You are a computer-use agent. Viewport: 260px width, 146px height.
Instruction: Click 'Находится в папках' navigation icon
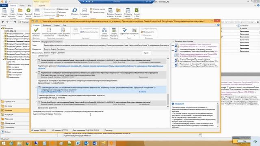click(118, 13)
